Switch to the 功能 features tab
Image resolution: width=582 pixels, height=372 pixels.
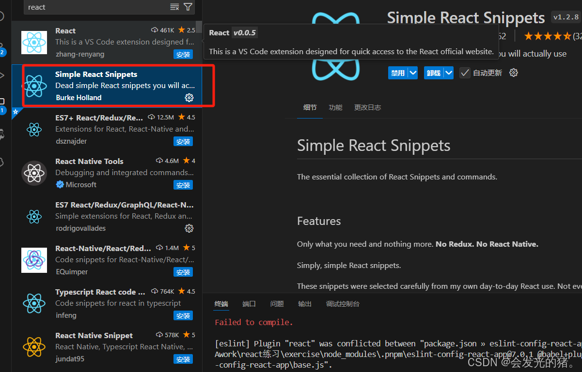click(335, 107)
